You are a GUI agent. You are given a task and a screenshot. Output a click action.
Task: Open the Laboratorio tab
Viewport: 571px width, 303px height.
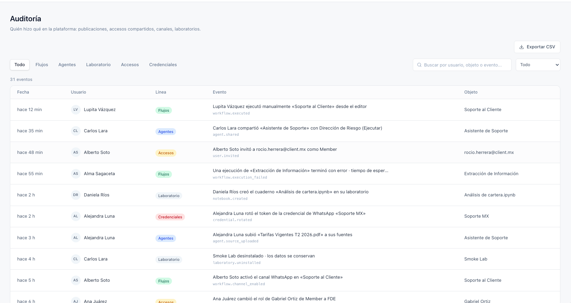[x=98, y=65]
